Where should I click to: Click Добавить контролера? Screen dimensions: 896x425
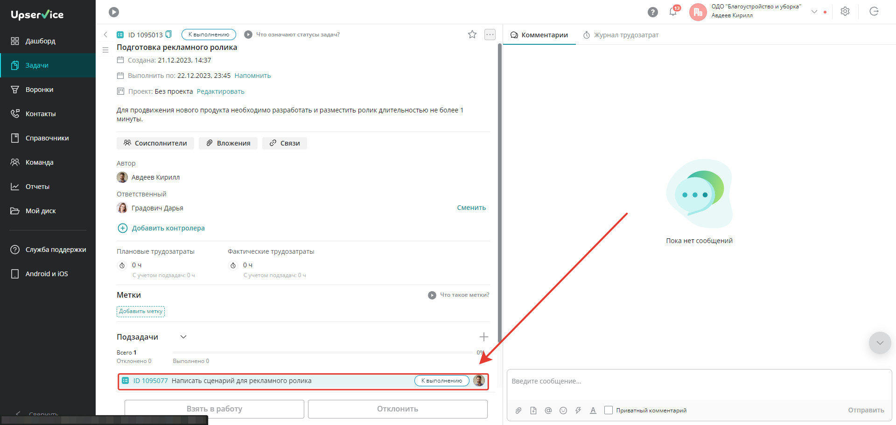click(x=161, y=228)
